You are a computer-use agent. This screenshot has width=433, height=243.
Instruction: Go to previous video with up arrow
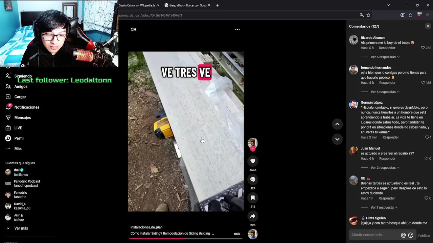(337, 124)
